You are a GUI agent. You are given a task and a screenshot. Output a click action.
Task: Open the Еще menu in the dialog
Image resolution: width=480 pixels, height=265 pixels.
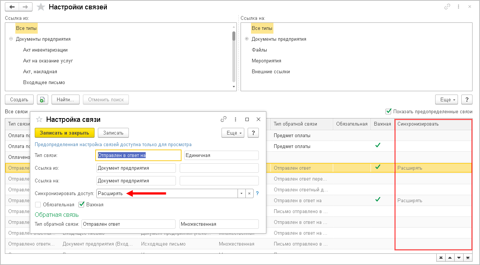pyautogui.click(x=233, y=133)
